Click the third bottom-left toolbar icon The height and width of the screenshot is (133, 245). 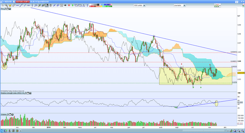(x=9, y=131)
